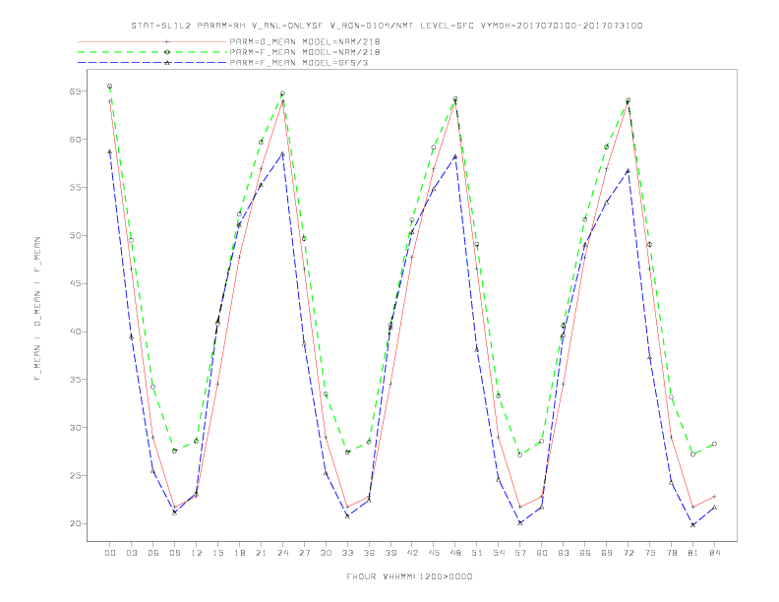Click x-axis forecast hour label 21
The image size is (779, 602).
click(262, 553)
